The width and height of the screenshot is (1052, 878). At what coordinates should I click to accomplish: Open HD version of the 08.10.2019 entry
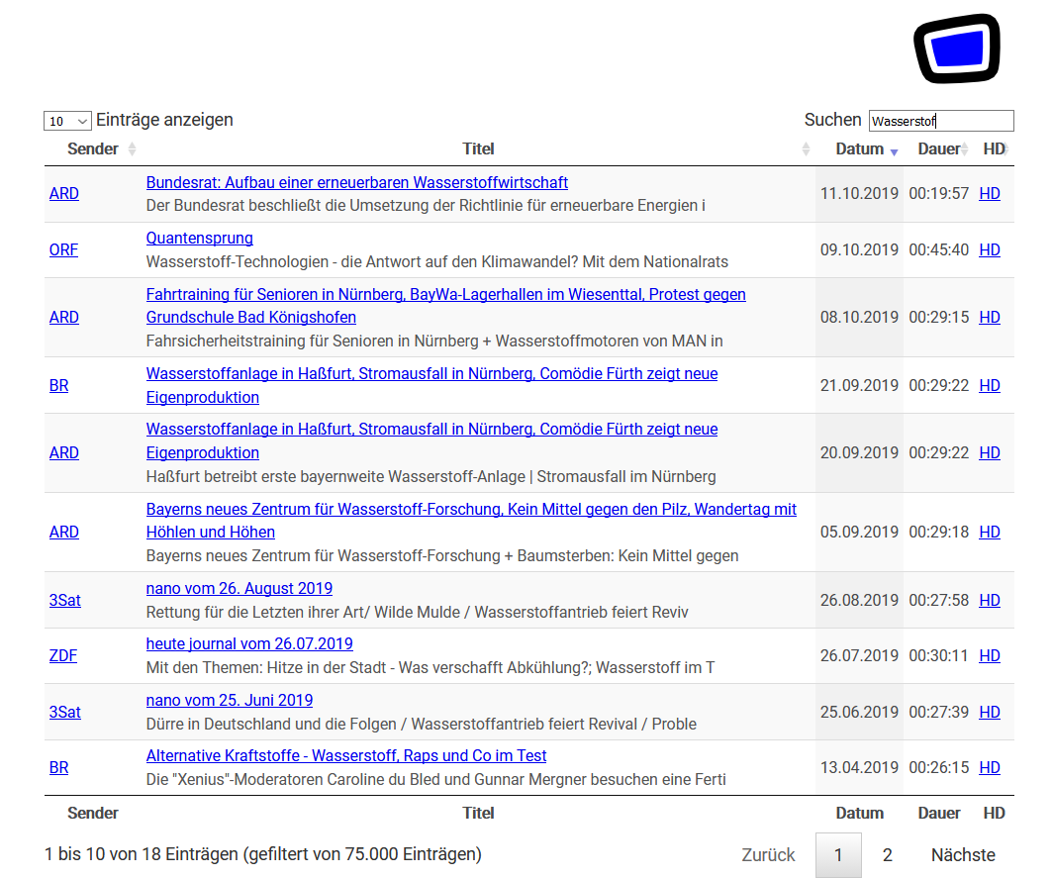click(990, 317)
